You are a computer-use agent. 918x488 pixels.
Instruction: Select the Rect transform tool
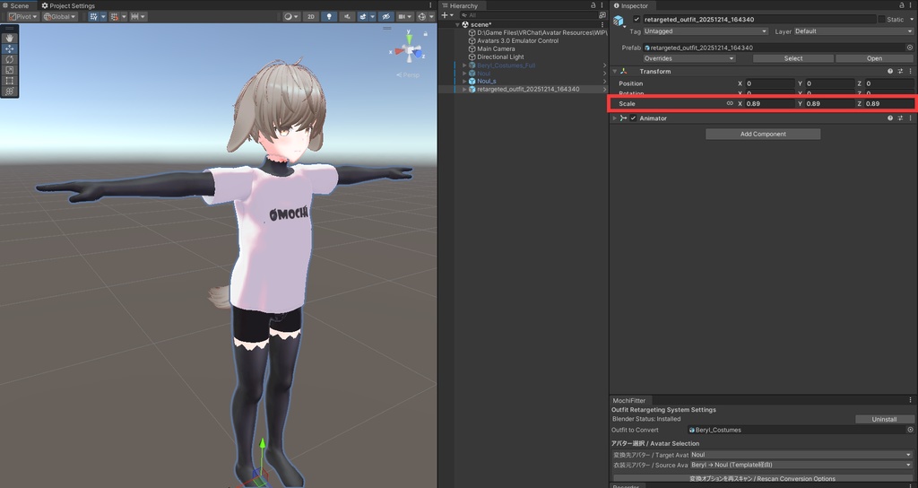click(9, 80)
